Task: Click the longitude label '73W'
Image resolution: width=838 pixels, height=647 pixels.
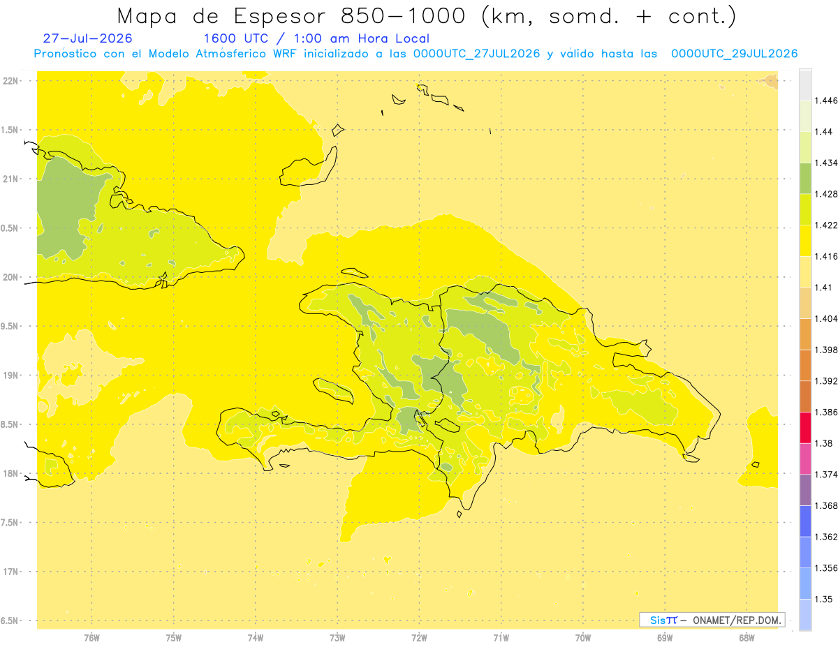Action: click(x=337, y=638)
